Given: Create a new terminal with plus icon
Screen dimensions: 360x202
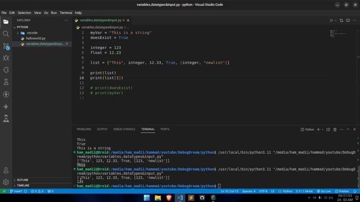Looking at the screenshot, I should [318, 130].
